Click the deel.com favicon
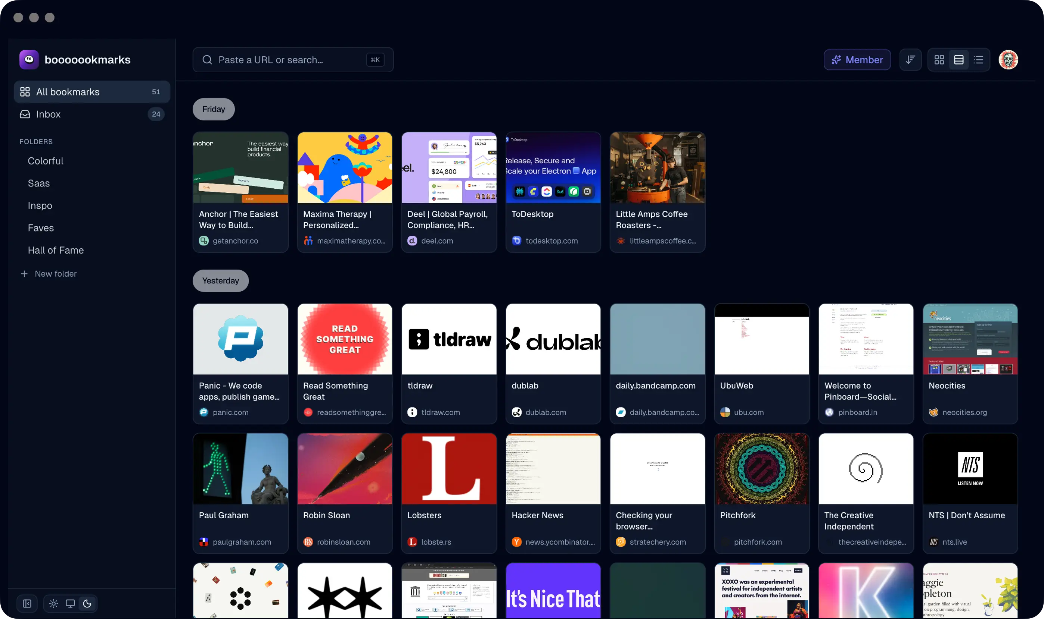 (412, 241)
